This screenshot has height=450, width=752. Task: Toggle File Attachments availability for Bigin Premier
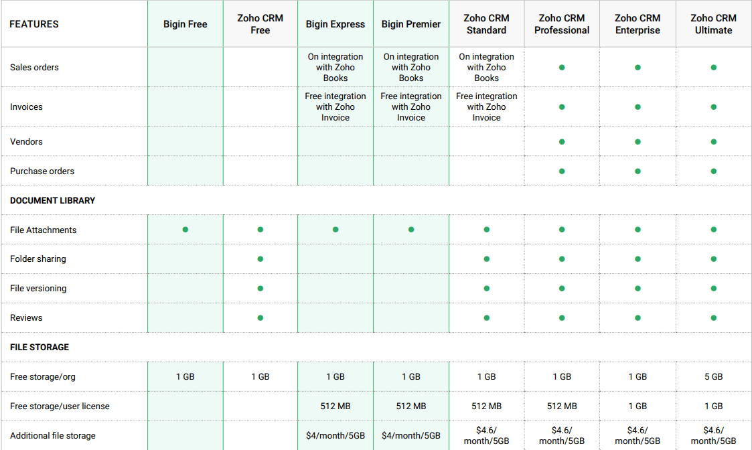[x=410, y=230]
